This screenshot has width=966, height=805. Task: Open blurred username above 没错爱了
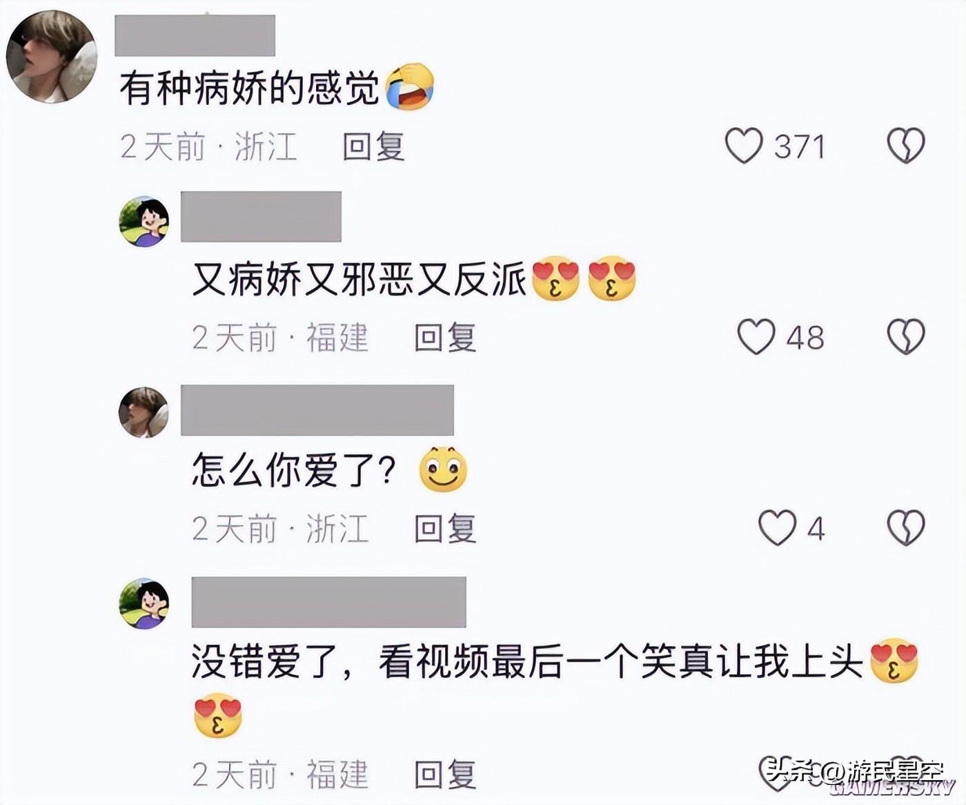point(328,602)
